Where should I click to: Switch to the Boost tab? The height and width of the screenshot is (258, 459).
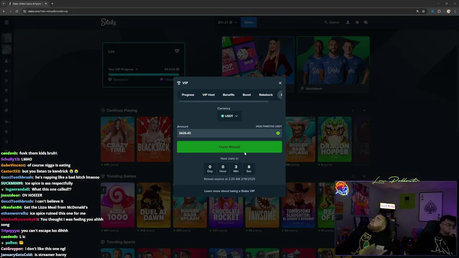(247, 95)
